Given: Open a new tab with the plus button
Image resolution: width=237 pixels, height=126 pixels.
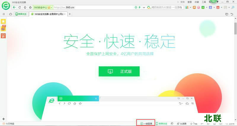Looking at the screenshot, I should [70, 14].
